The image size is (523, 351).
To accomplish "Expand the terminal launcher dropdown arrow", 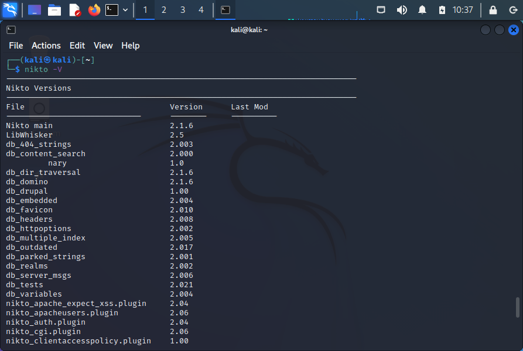I will point(125,10).
